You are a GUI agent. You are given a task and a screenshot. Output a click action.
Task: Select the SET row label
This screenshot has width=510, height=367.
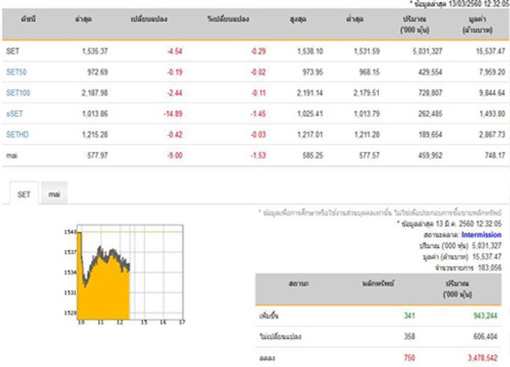tap(13, 51)
